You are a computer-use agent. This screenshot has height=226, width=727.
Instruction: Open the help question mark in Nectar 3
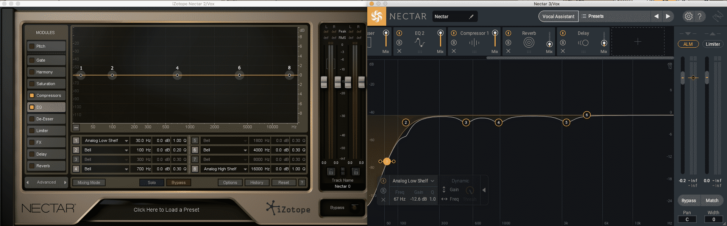699,16
